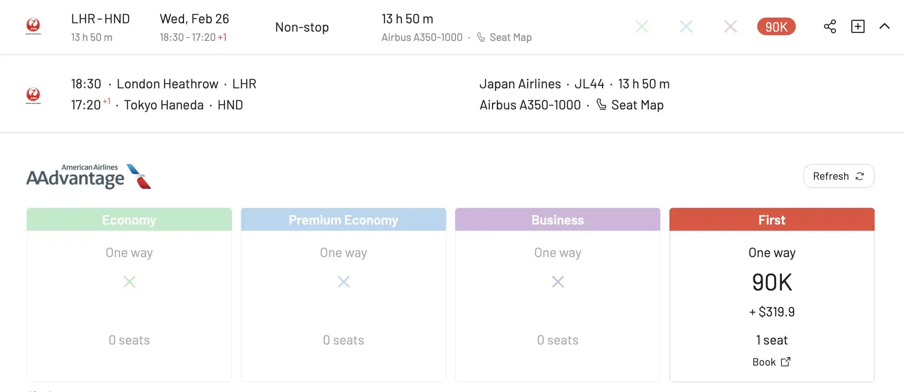Viewport: 904px width, 392px height.
Task: Click 'One way' label in First card
Action: click(772, 253)
